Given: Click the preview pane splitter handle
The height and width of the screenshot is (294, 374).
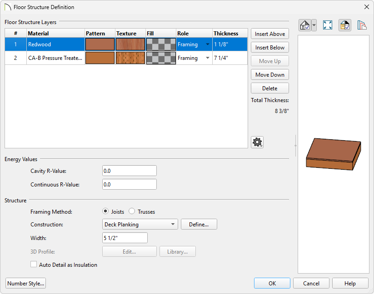Looking at the screenshot, I should coord(295,146).
